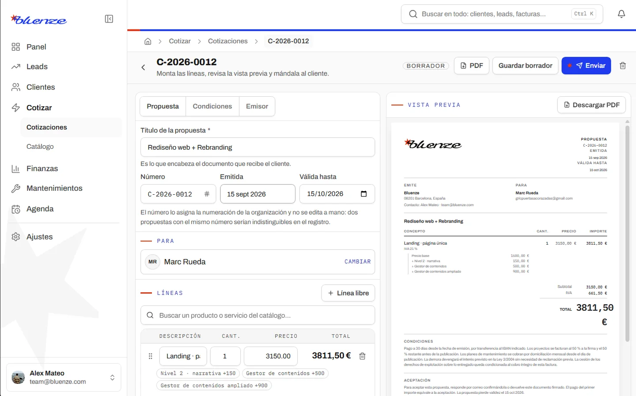Image resolution: width=636 pixels, height=396 pixels.
Task: Go back with the left arrow
Action: [143, 68]
